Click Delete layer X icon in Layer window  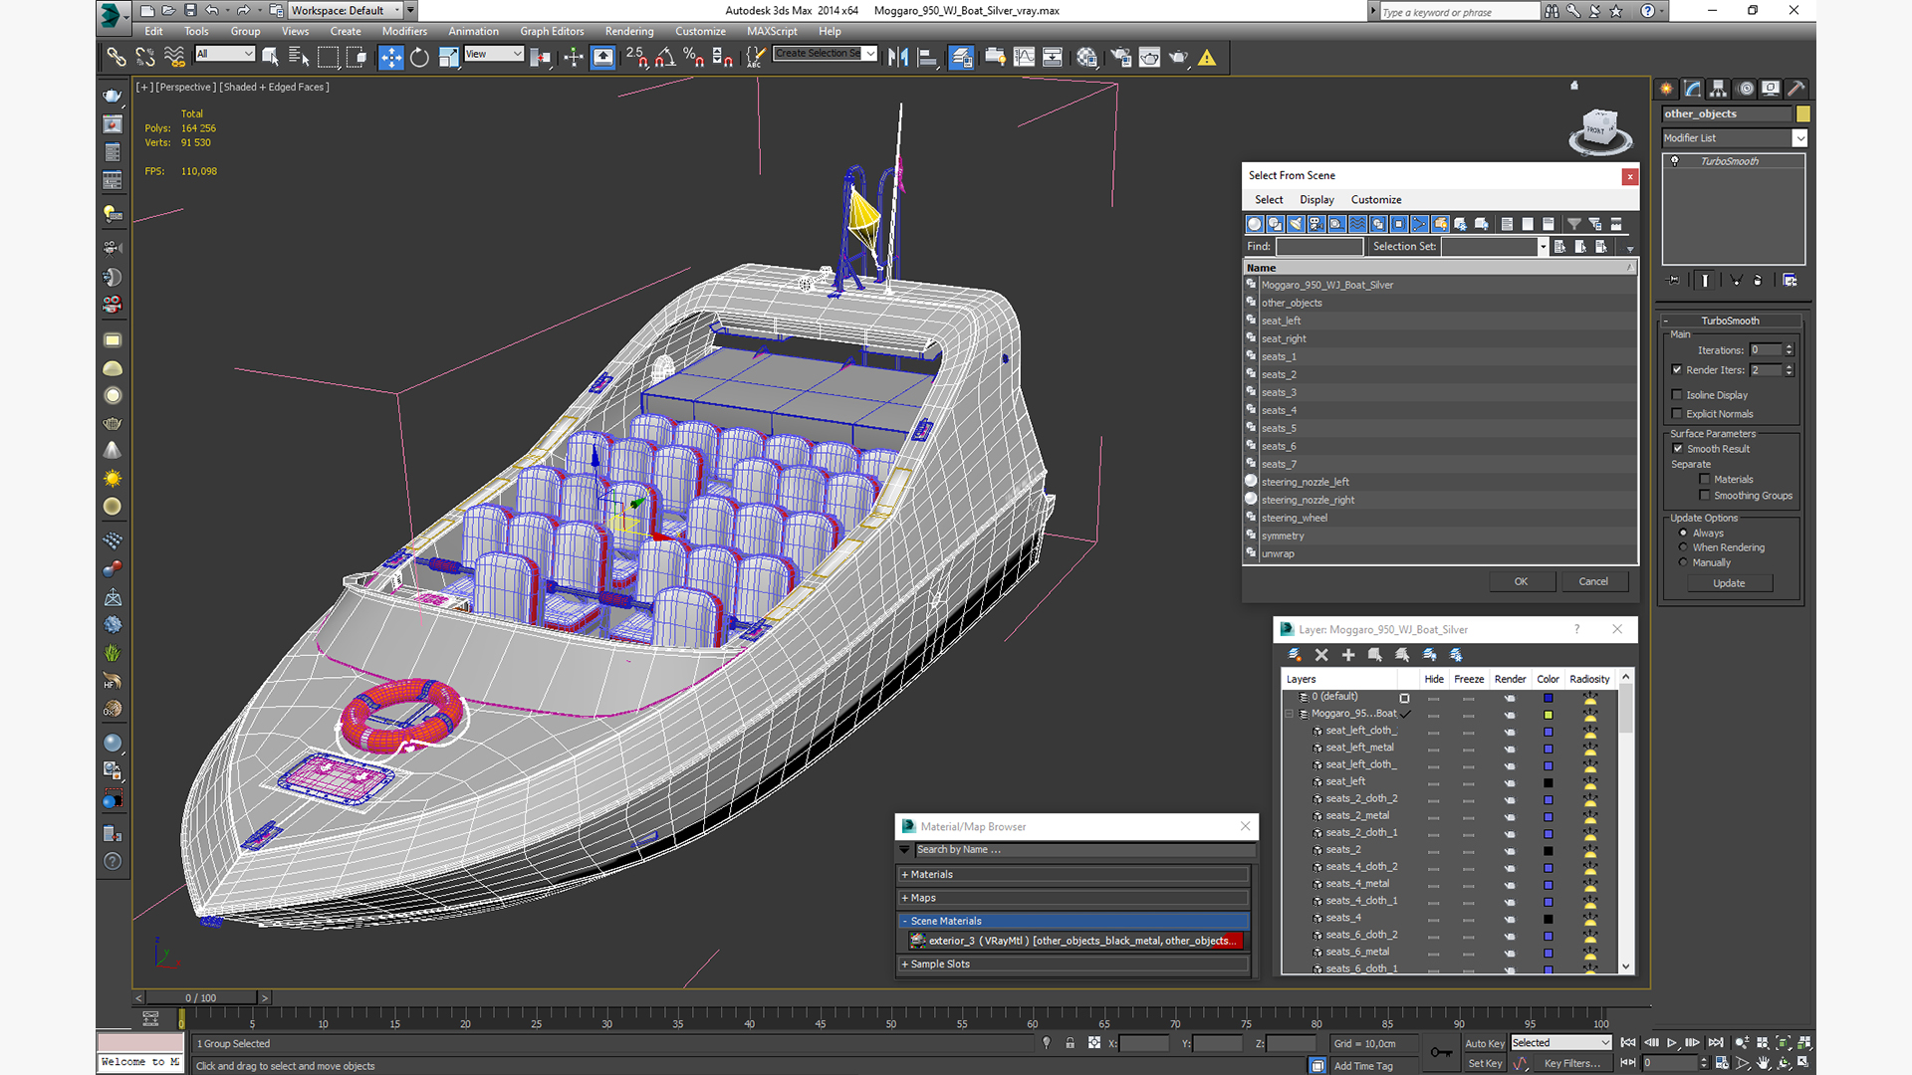coord(1321,655)
